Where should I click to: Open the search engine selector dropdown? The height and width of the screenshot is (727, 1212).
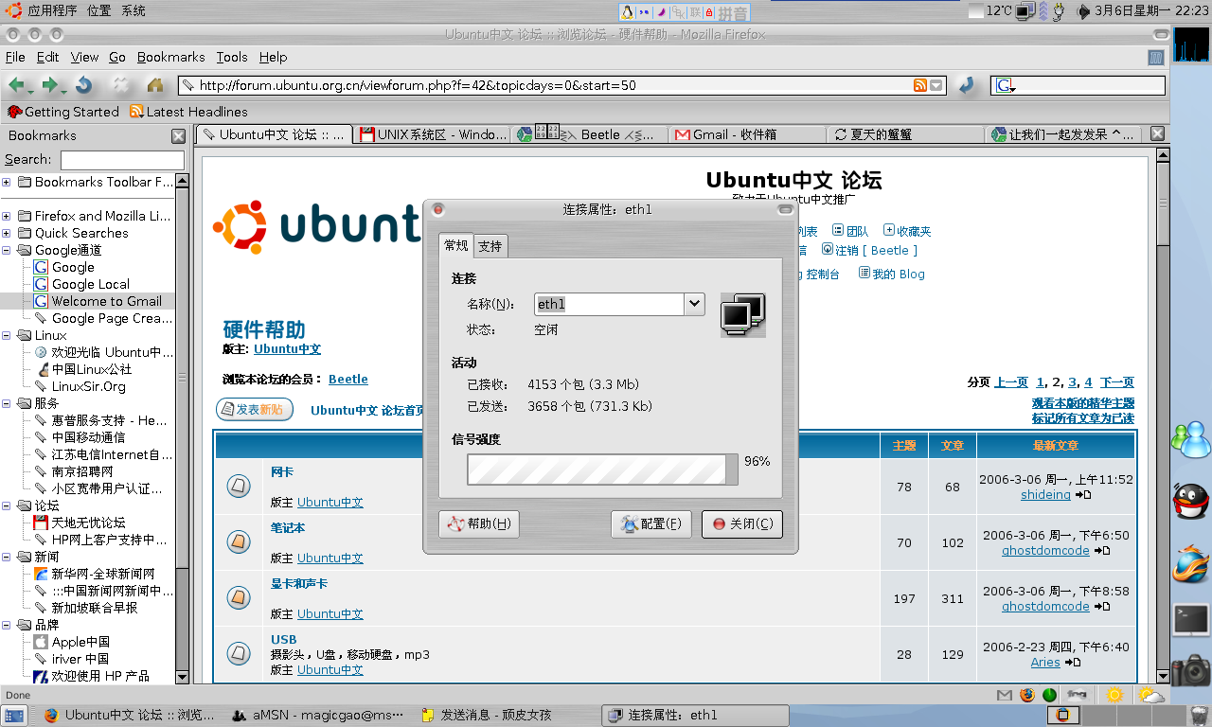click(1006, 85)
